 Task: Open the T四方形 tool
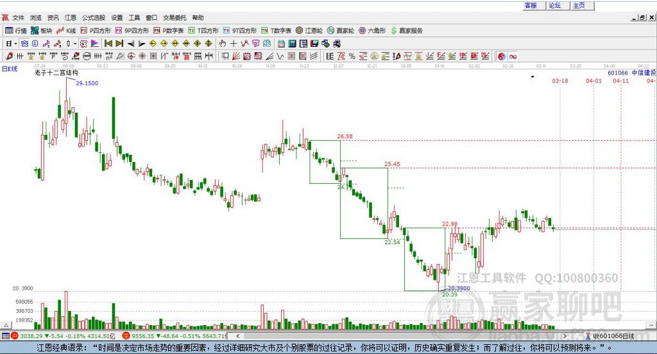click(x=203, y=31)
